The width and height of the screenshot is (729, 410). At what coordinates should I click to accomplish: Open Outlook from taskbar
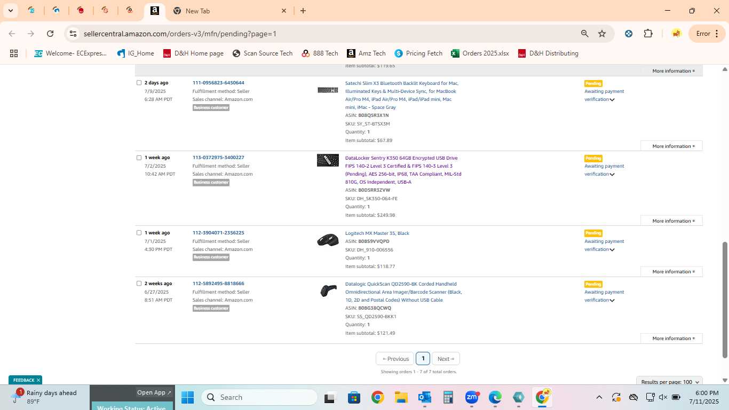click(x=425, y=397)
